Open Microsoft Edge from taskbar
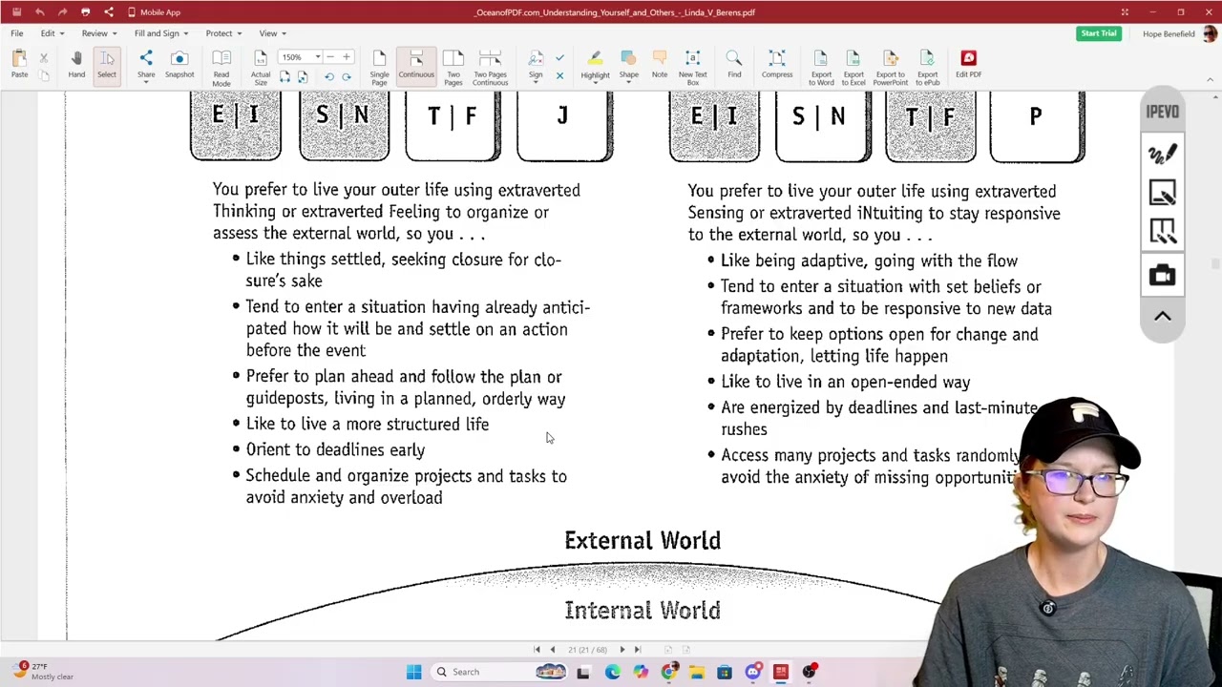Screen dimensions: 1222x687 [612, 672]
